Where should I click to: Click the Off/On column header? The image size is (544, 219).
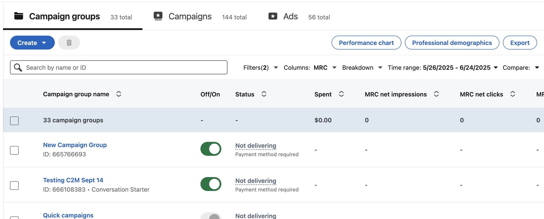(x=210, y=94)
